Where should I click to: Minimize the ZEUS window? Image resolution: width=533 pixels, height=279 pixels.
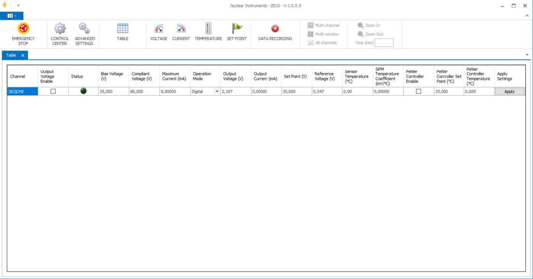(x=502, y=6)
